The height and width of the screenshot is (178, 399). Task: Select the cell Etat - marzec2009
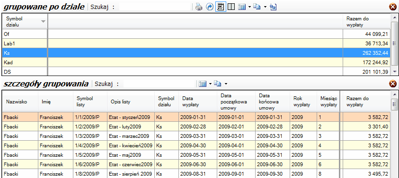pos(131,136)
